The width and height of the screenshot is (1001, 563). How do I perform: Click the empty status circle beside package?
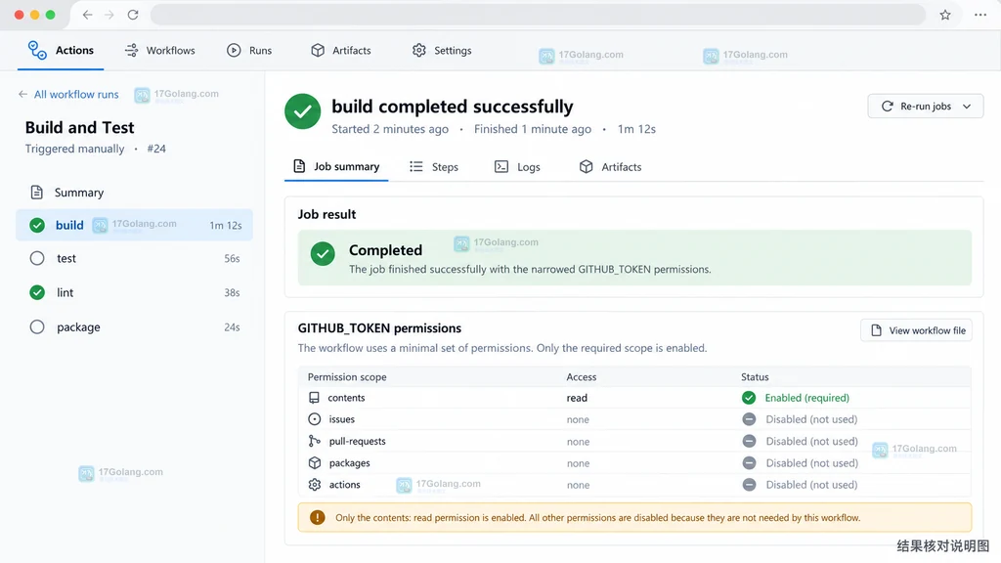pos(37,326)
